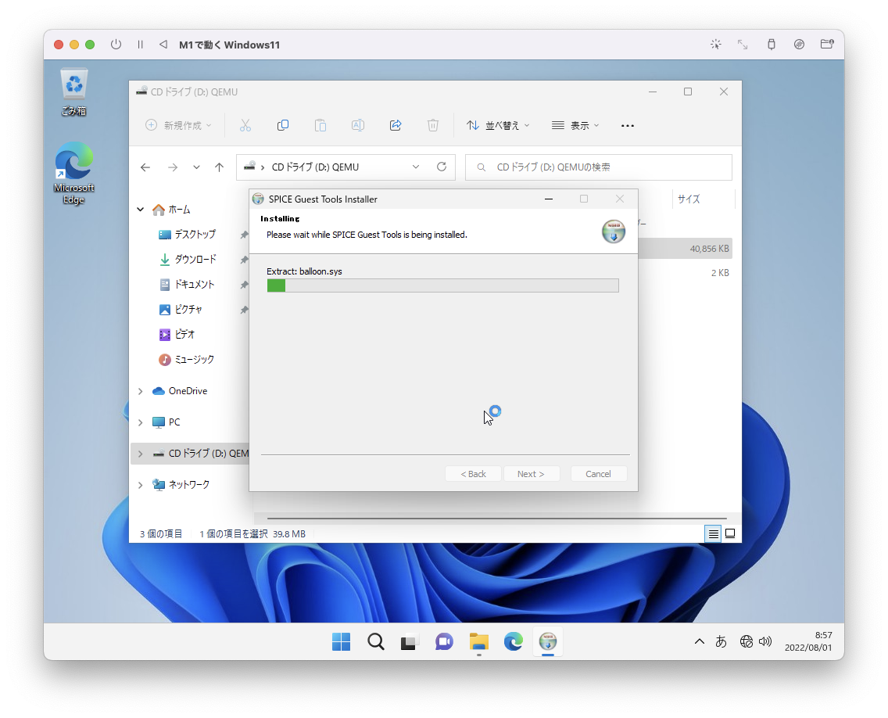
Task: Show hidden system tray icons
Action: pos(700,641)
